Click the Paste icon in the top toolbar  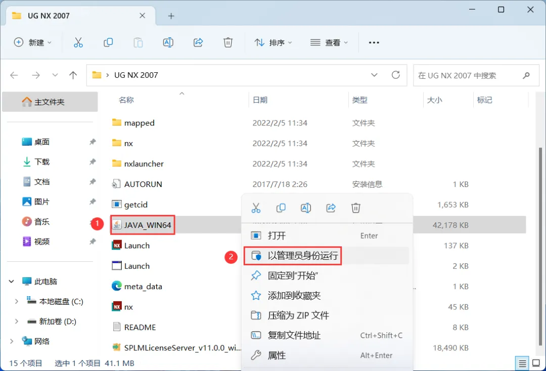[x=138, y=42]
